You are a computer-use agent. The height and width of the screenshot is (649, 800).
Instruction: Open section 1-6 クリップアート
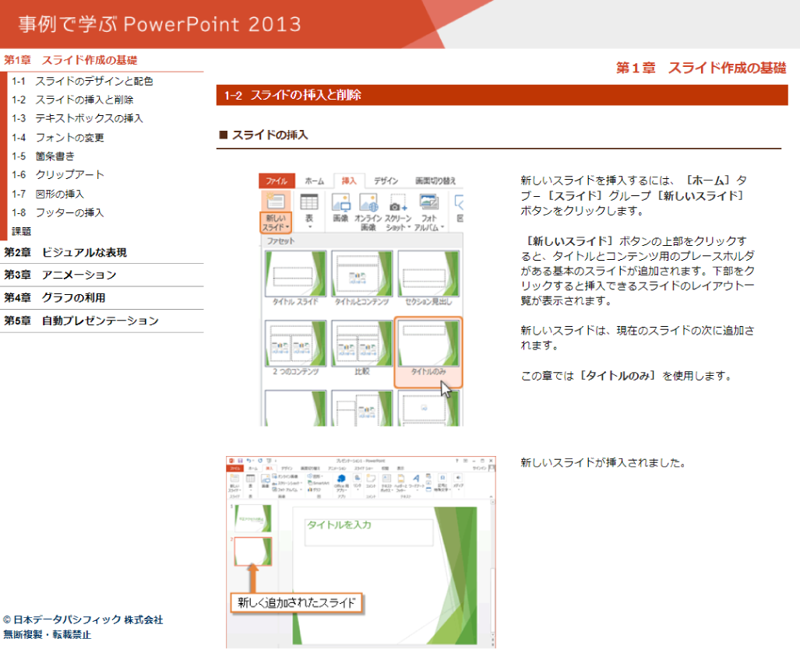point(58,175)
